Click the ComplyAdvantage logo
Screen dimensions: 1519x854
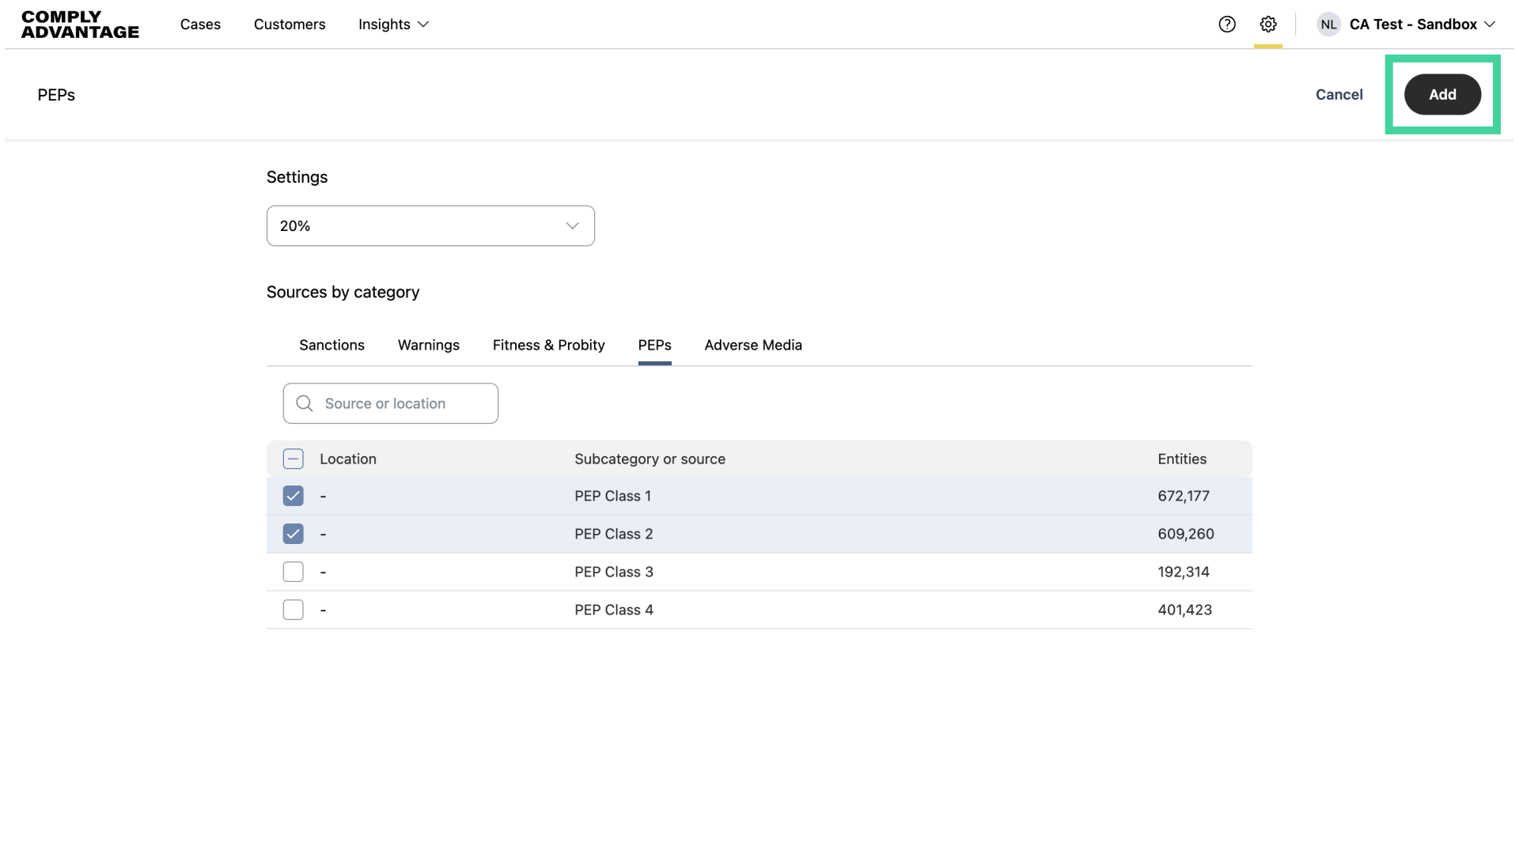tap(80, 25)
